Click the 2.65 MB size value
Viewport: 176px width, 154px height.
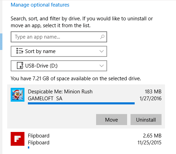tap(152, 136)
